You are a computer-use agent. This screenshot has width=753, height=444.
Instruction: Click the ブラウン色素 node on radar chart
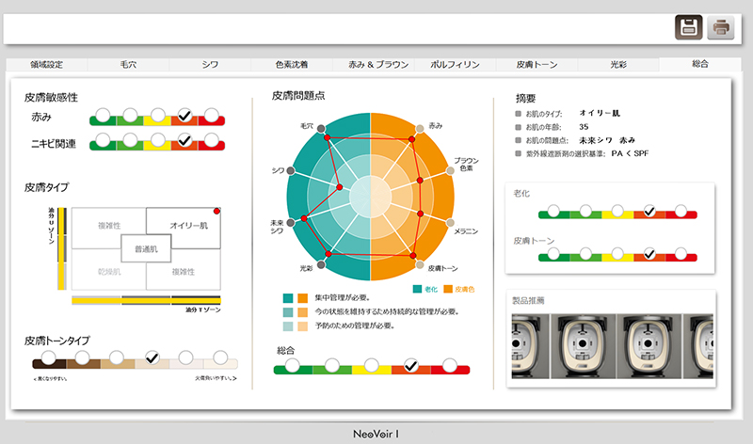(x=450, y=170)
